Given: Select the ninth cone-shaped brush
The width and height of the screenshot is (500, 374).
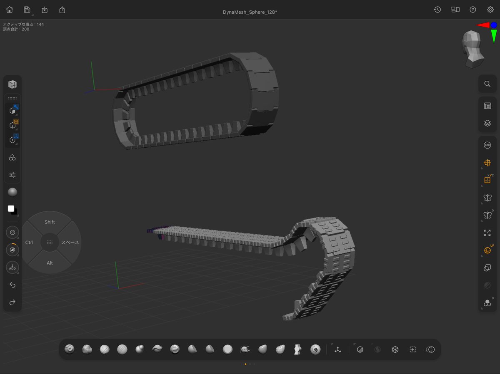Looking at the screenshot, I should coord(210,349).
